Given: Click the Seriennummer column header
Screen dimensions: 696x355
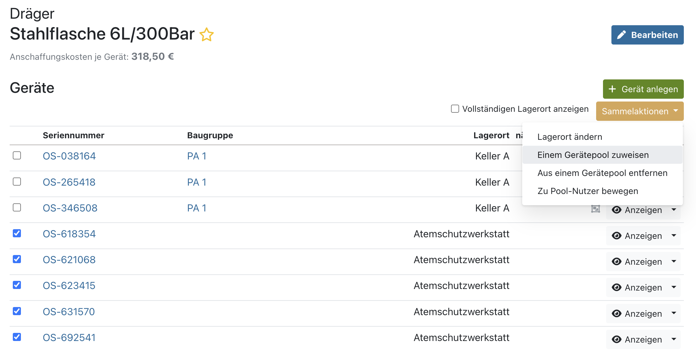Looking at the screenshot, I should [74, 135].
